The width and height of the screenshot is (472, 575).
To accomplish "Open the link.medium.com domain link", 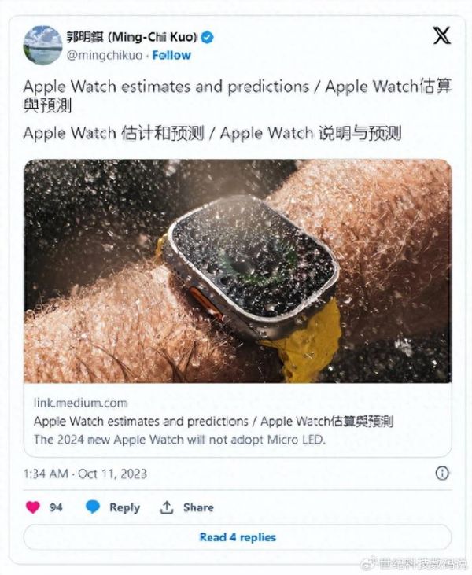I will pyautogui.click(x=81, y=403).
